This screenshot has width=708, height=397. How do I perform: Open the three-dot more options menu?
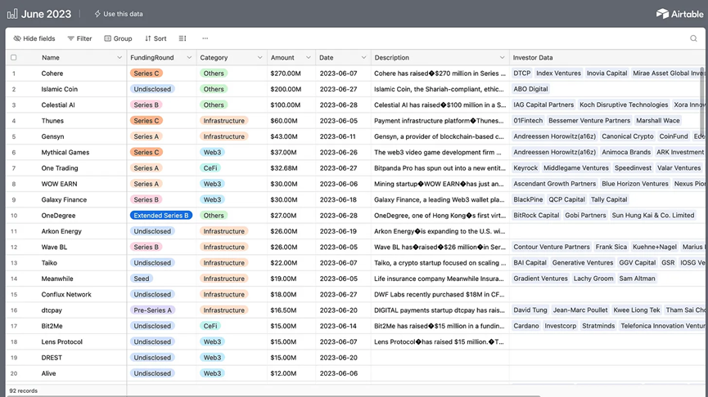point(205,38)
